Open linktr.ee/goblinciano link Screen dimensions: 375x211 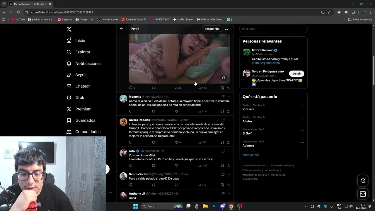[x=266, y=63]
